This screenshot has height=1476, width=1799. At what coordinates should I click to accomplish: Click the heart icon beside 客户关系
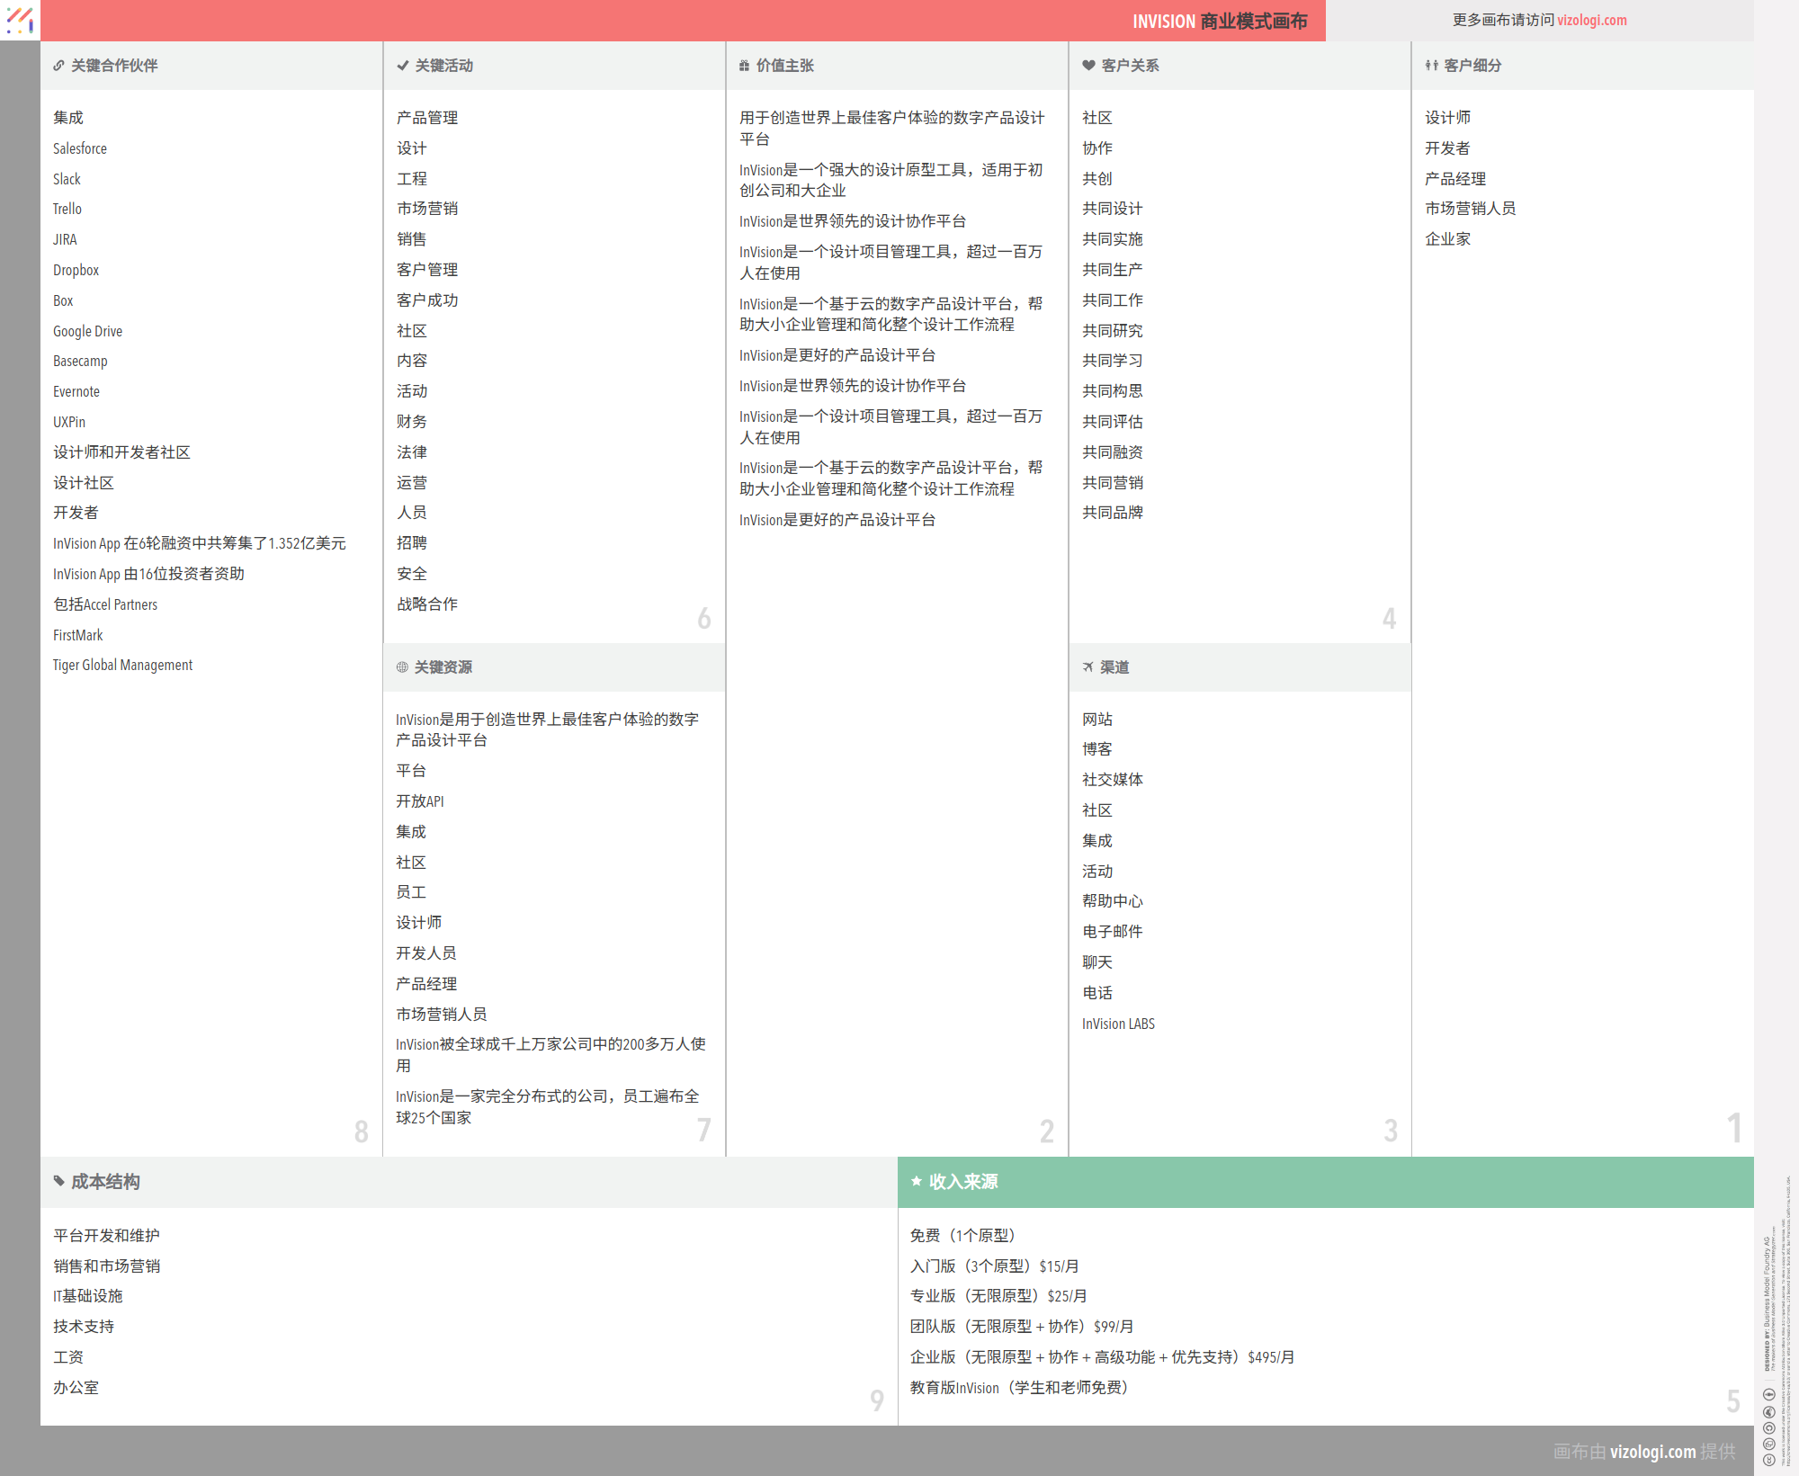1088,66
